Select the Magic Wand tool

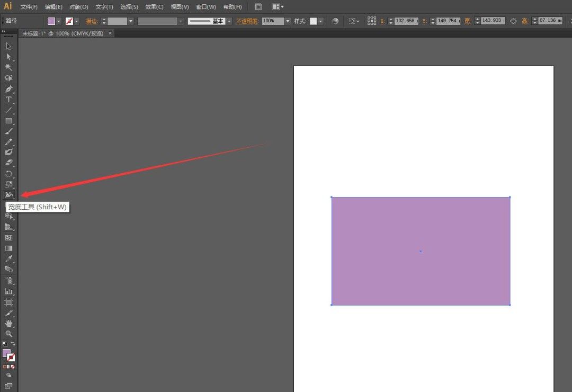pos(8,67)
